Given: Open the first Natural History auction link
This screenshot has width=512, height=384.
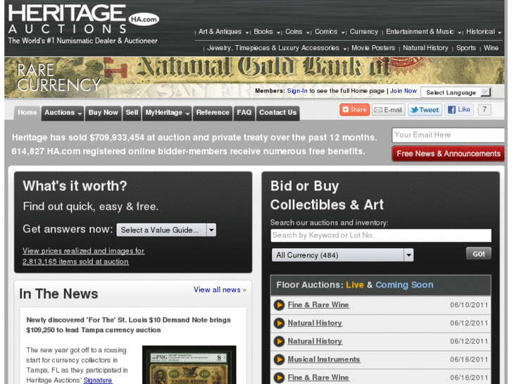Looking at the screenshot, I should click(315, 323).
